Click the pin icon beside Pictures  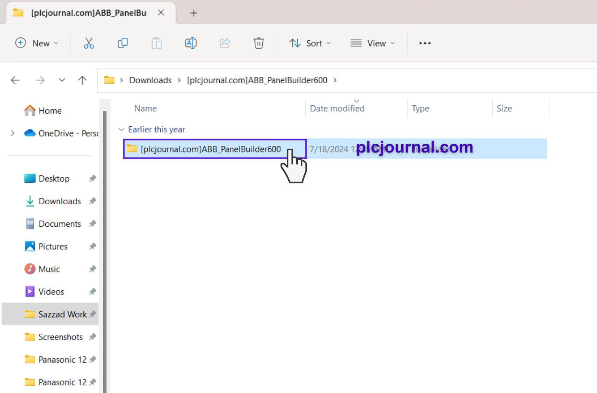click(x=93, y=246)
